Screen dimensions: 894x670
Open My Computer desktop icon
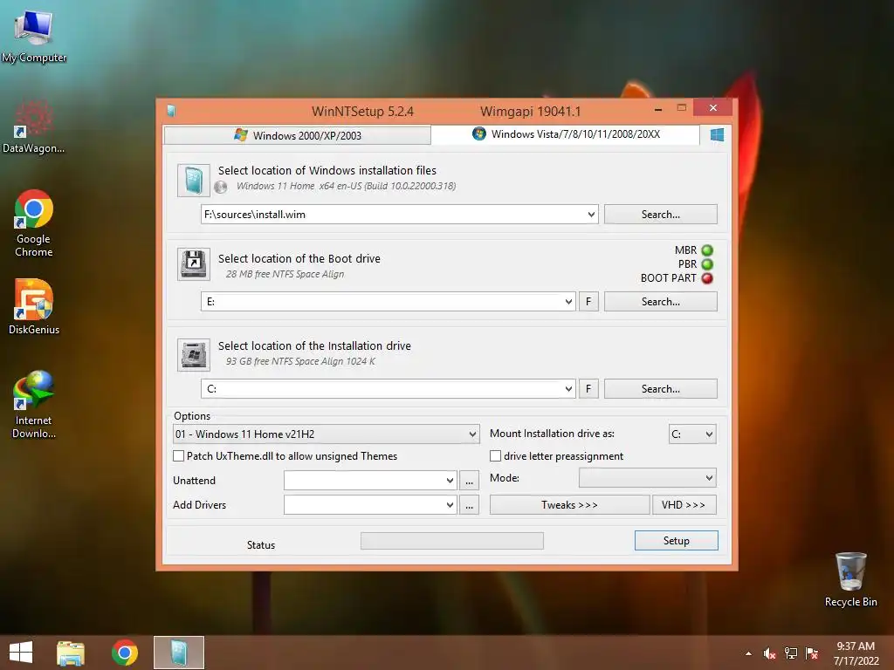(x=34, y=35)
